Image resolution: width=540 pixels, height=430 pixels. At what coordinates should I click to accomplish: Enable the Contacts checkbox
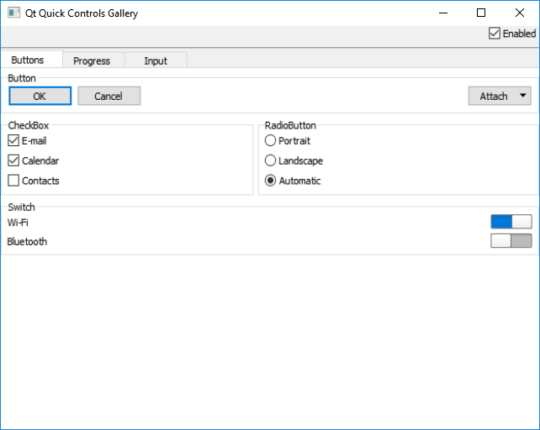tap(13, 181)
